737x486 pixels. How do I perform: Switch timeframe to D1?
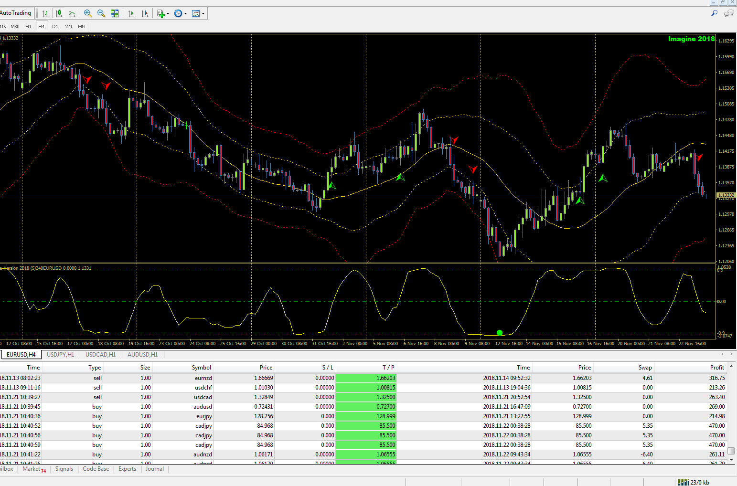pos(55,26)
